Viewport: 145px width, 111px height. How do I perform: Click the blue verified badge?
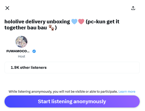[x=34, y=51]
